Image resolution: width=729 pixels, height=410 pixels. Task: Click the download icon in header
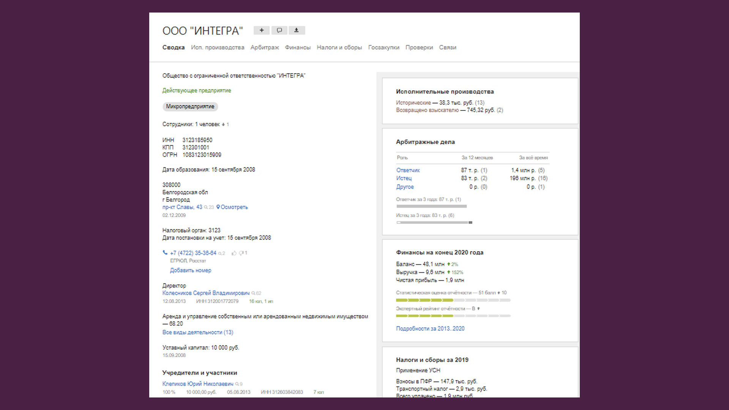tap(297, 30)
